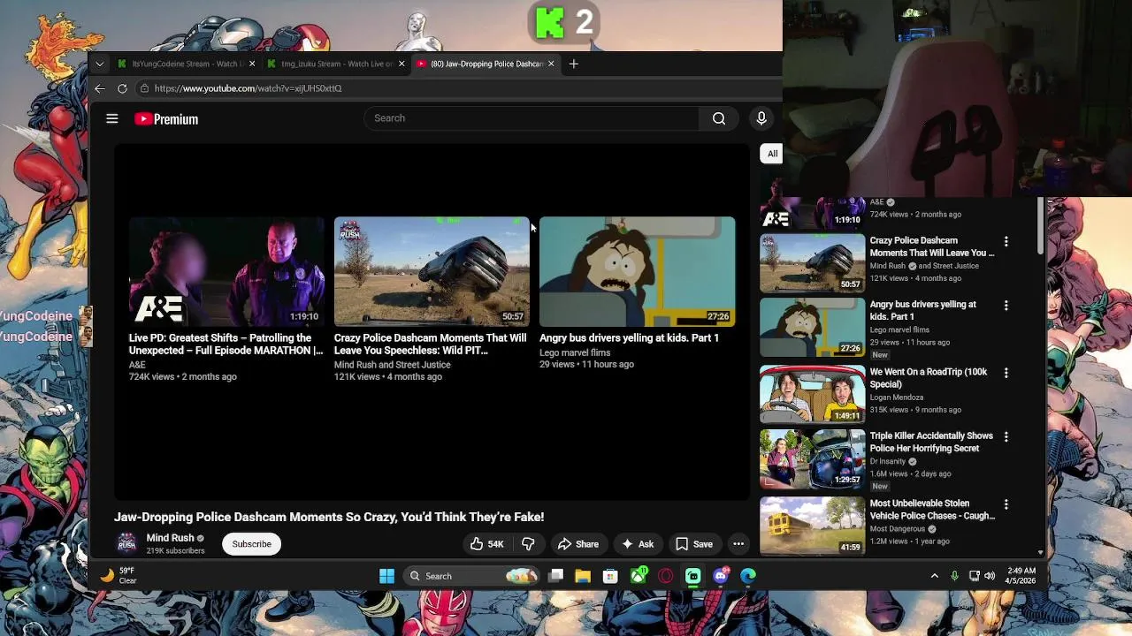
Task: Subscribe to Mind Rush
Action: [x=252, y=544]
